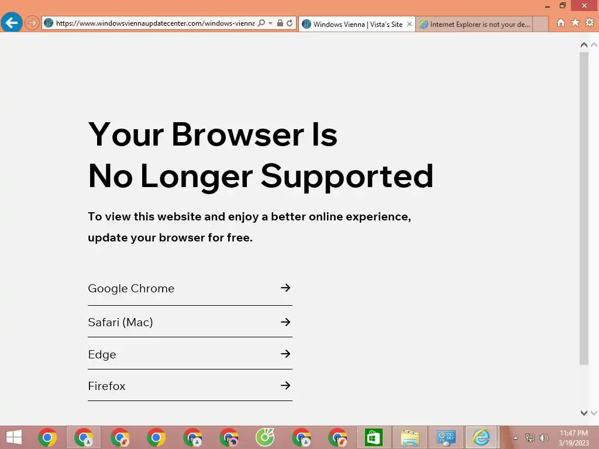Screen dimensions: 599x449
Task: Follow the Firefox browser link
Action: (190, 386)
